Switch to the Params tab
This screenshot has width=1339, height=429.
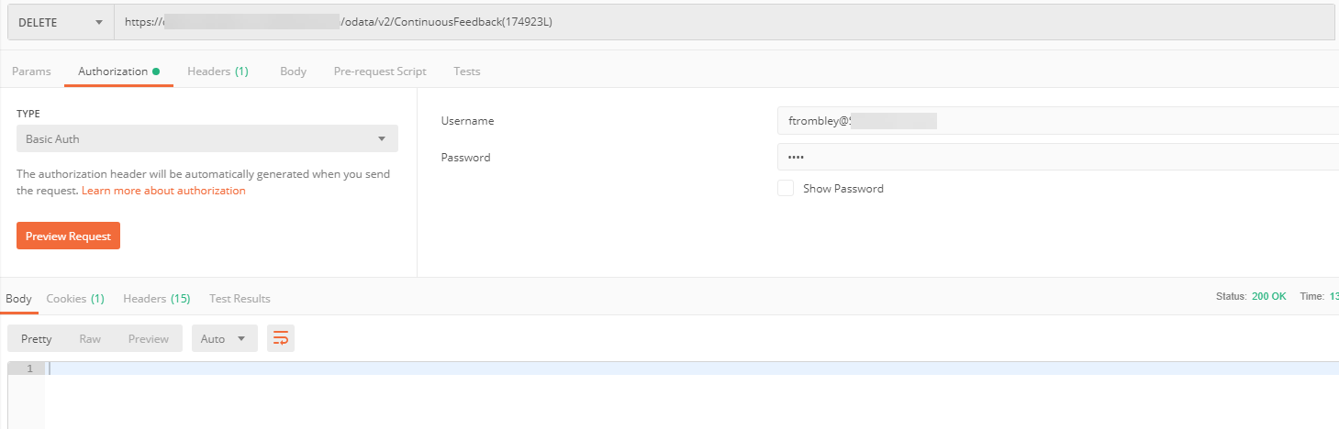31,71
